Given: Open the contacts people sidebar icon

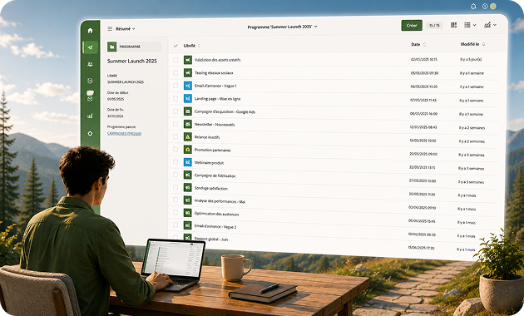Looking at the screenshot, I should pos(90,65).
